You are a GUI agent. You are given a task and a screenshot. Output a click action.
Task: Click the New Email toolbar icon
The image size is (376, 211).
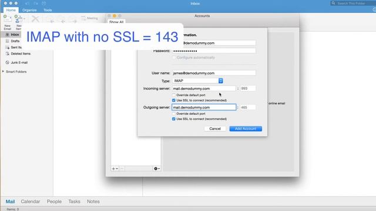pos(8,19)
